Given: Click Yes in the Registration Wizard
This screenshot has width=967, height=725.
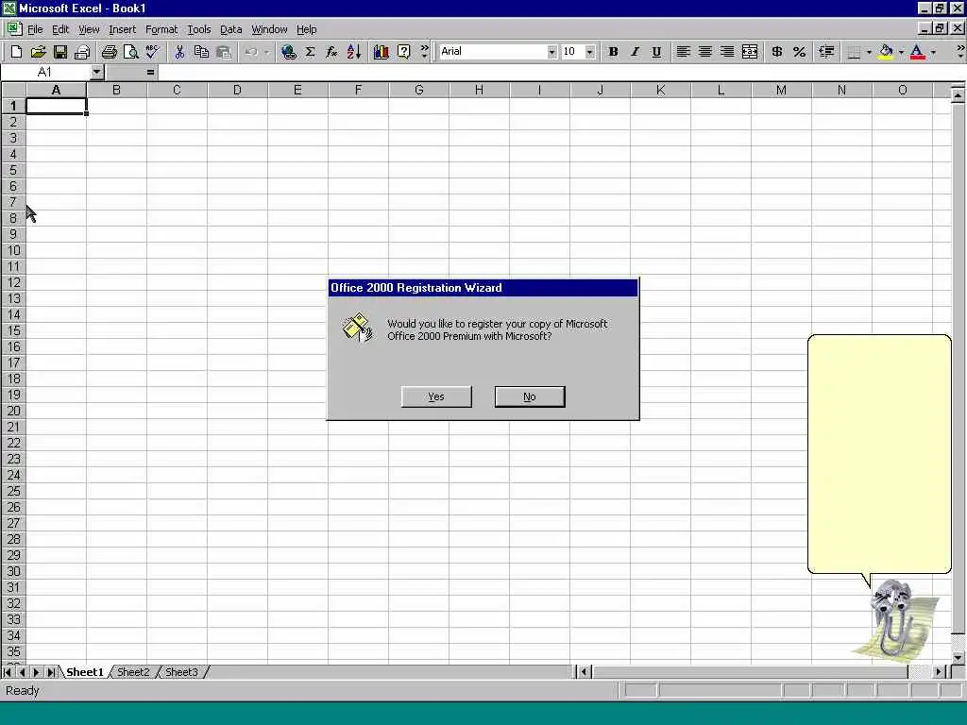Looking at the screenshot, I should tap(436, 396).
